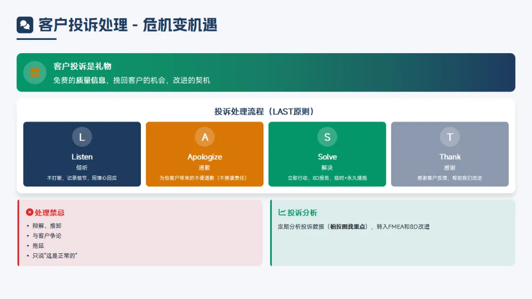This screenshot has height=299, width=532.
Task: Click the text 立即行动，8D报告，临时+永久措施
Action: click(327, 178)
